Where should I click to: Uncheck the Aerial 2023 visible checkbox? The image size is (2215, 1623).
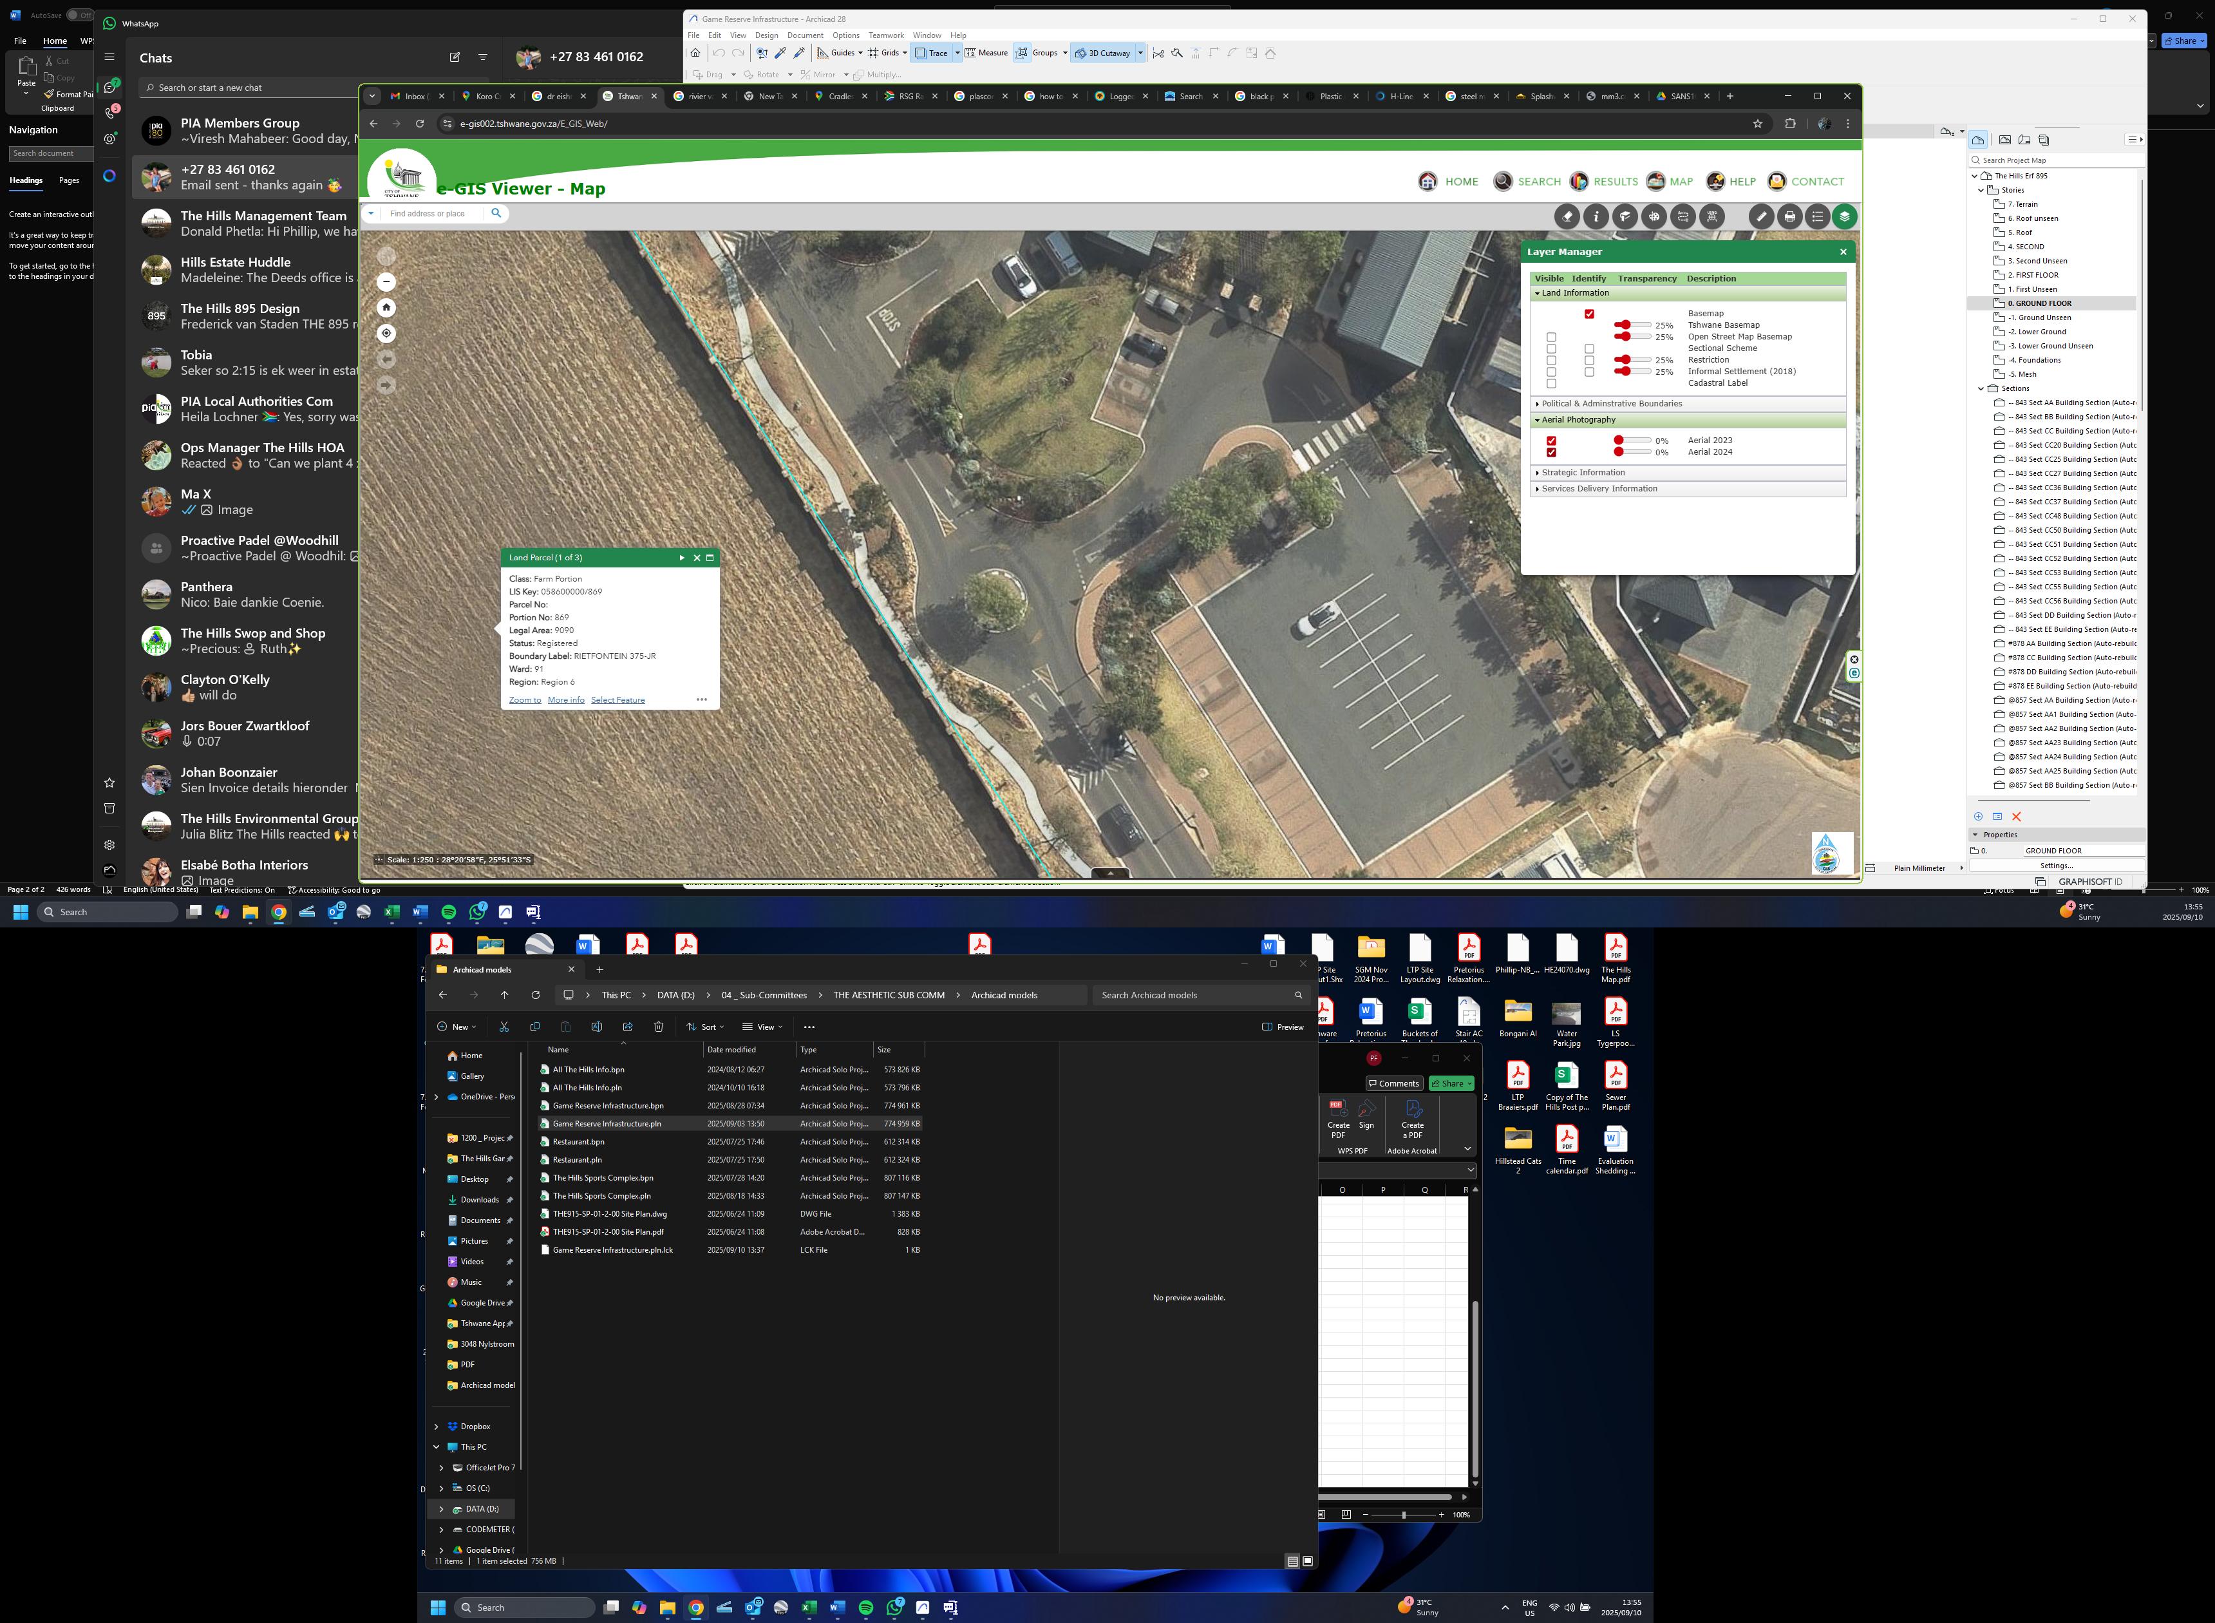(x=1551, y=441)
